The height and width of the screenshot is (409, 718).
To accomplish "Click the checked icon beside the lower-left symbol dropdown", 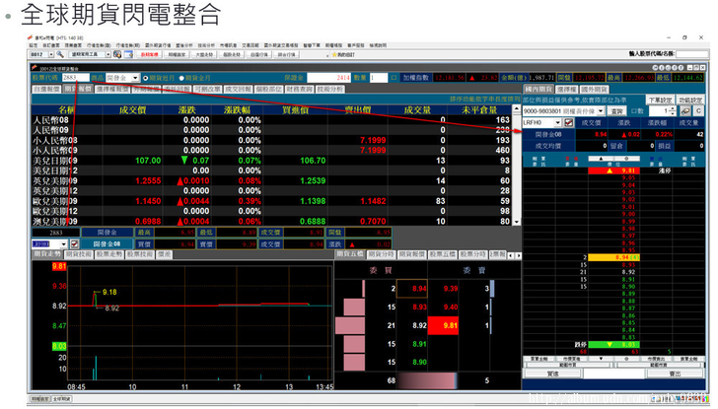I will click(73, 242).
